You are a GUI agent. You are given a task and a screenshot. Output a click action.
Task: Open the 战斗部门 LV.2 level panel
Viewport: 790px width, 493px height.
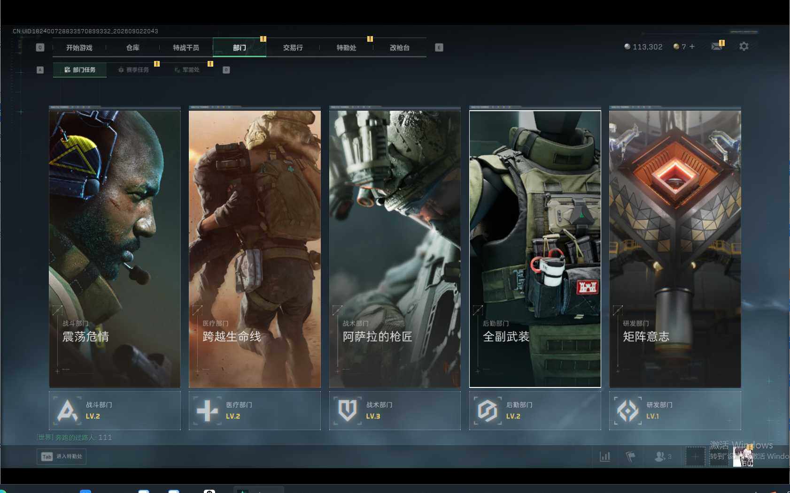point(115,410)
